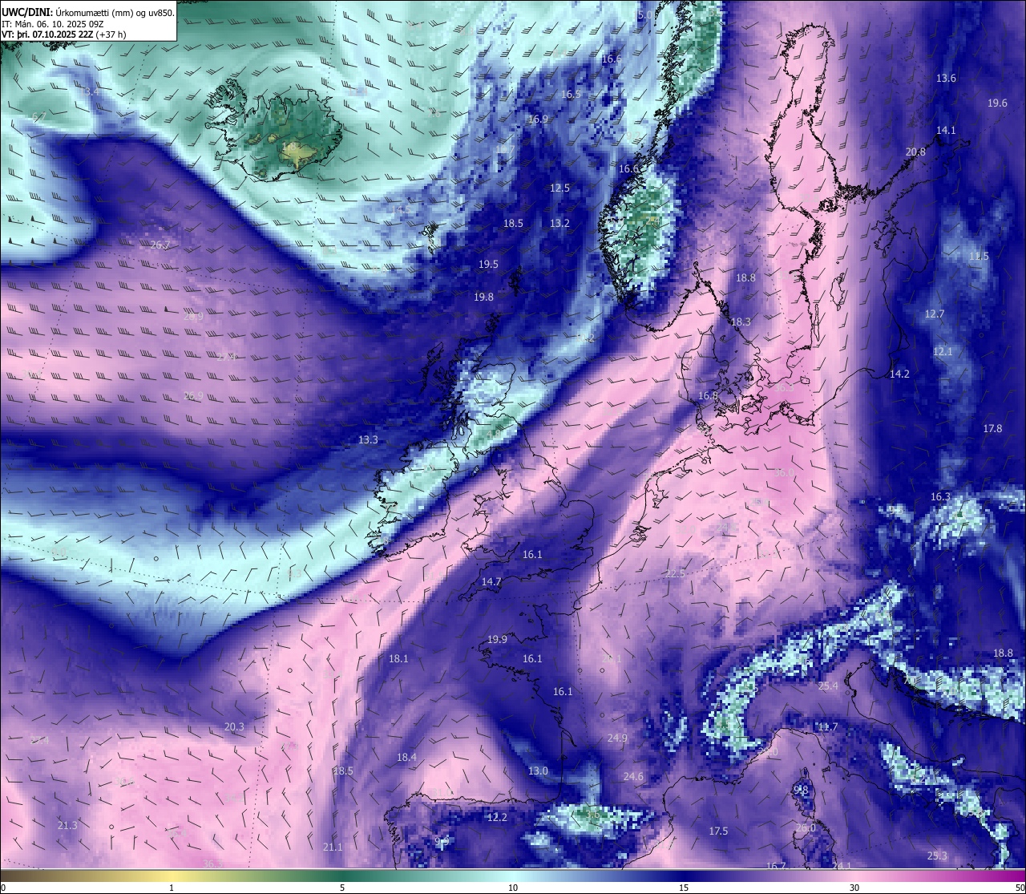Image resolution: width=1026 pixels, height=894 pixels.
Task: Click the valid time line ending '(+37 h)'
Action: (x=64, y=35)
